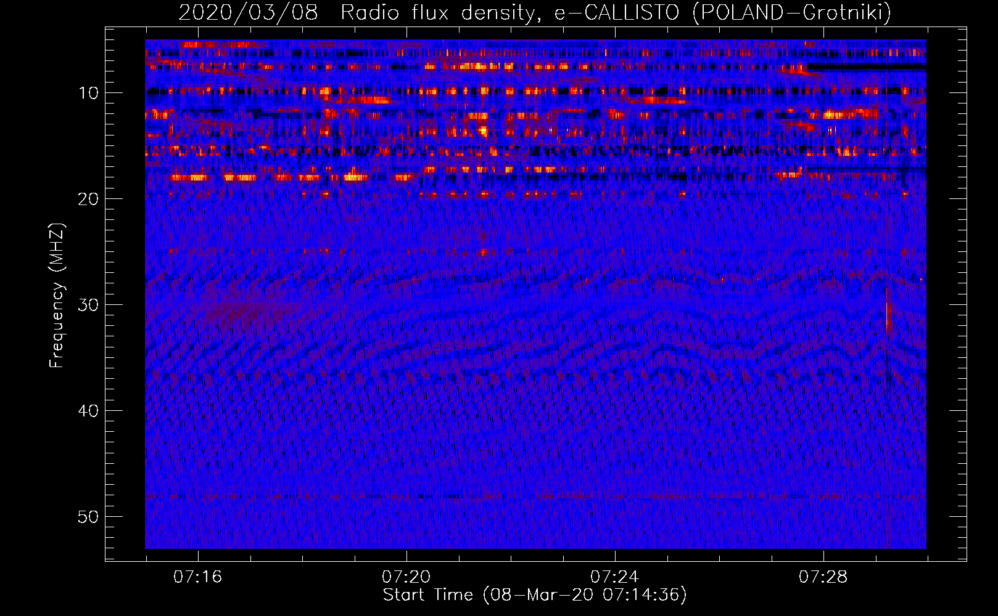The height and width of the screenshot is (616, 998).
Task: Click the '07:20' time tick label
Action: coord(406,577)
